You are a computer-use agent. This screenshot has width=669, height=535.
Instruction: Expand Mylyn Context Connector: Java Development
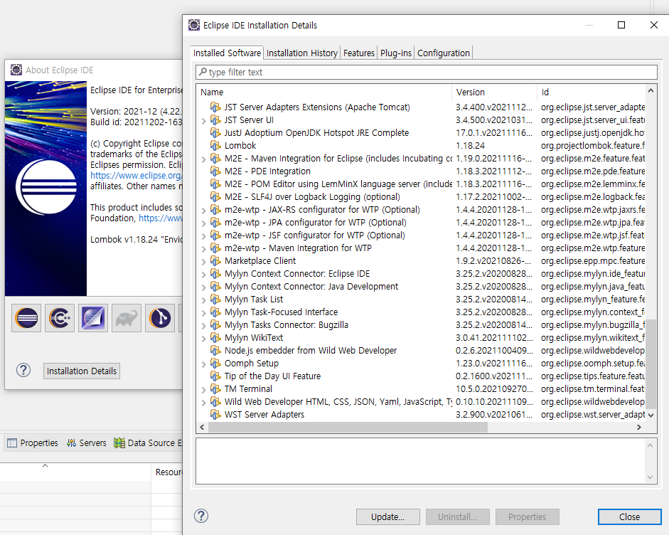pos(203,287)
